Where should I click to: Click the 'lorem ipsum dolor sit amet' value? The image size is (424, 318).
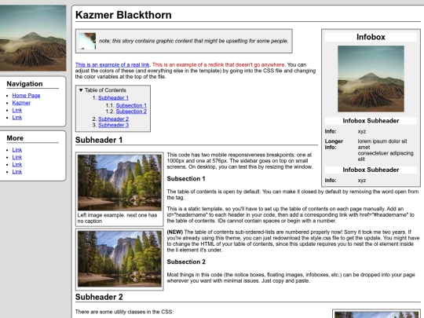382,144
